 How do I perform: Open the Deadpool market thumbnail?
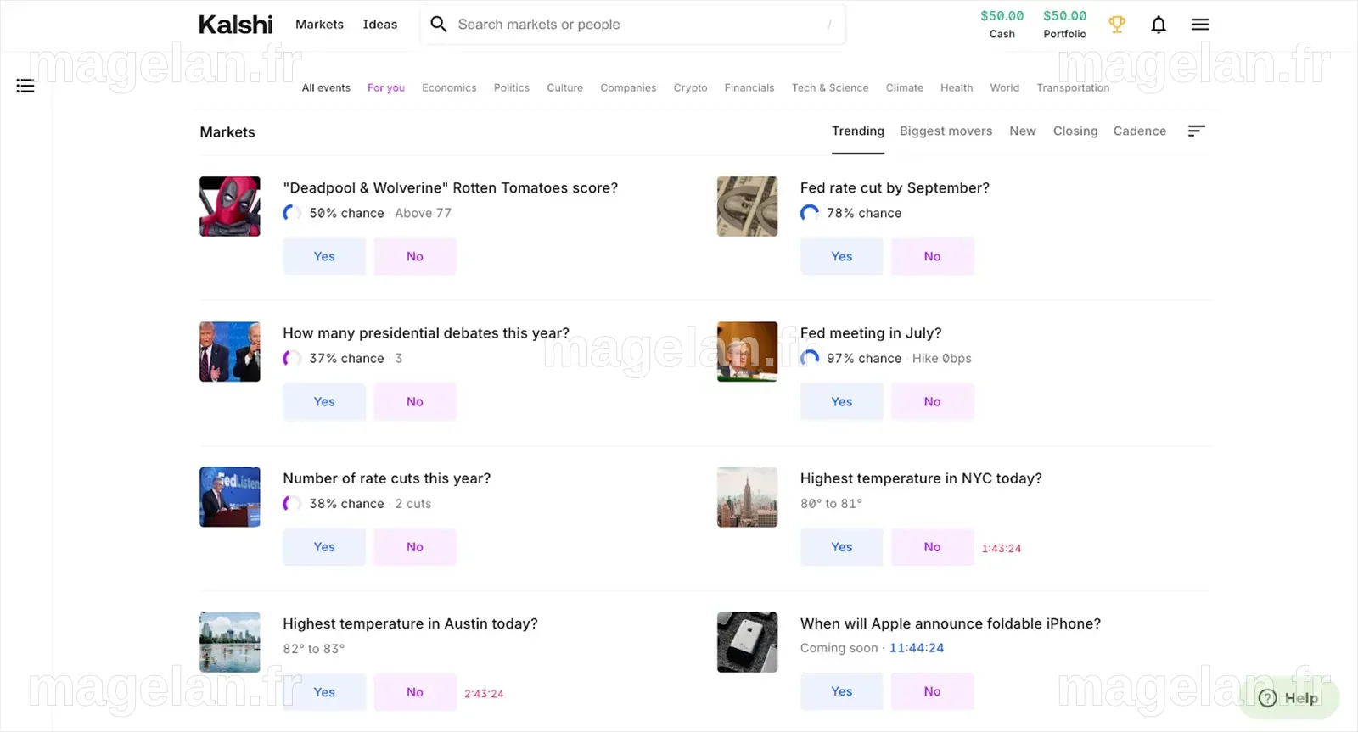(x=230, y=206)
